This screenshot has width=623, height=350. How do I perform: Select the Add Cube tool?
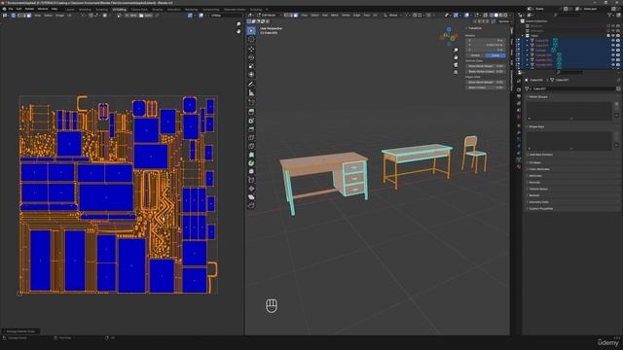251,102
